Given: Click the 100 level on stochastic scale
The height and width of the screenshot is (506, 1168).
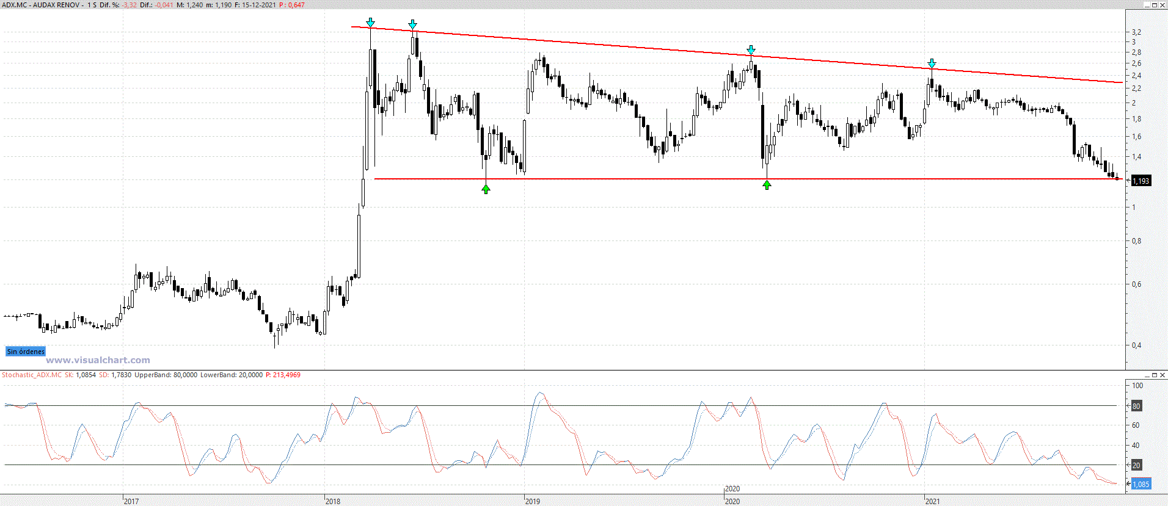Looking at the screenshot, I should pyautogui.click(x=1137, y=385).
